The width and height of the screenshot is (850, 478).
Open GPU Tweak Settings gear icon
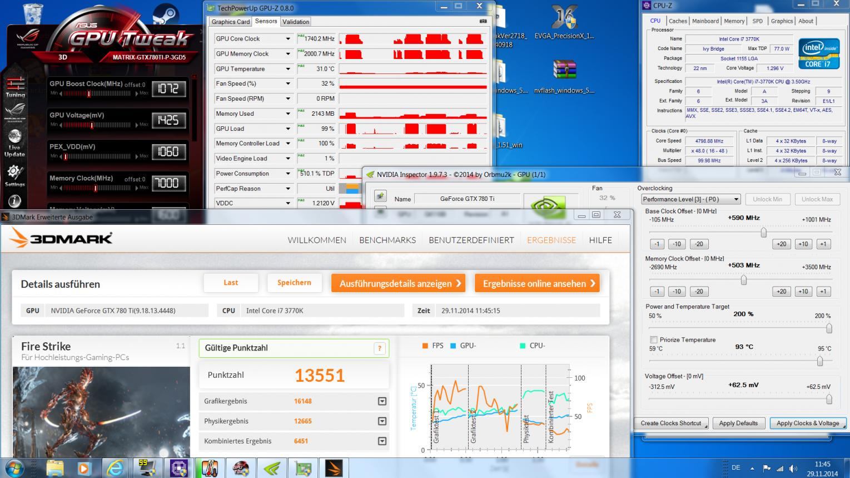pyautogui.click(x=14, y=175)
